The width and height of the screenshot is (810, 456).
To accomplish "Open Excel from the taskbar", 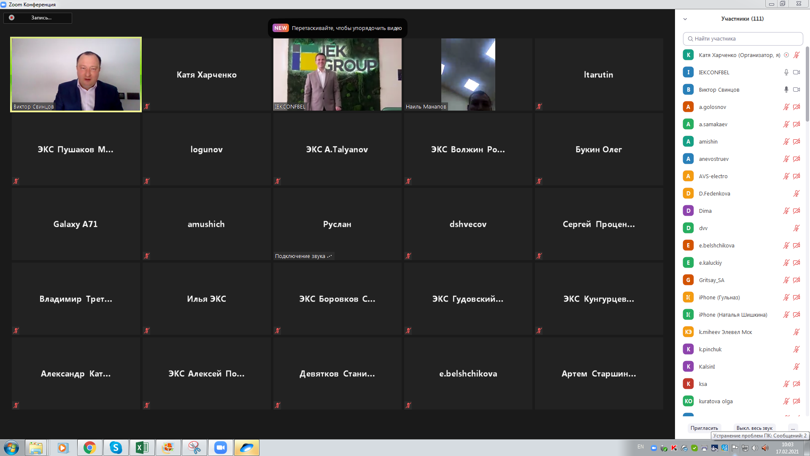I will tap(142, 448).
